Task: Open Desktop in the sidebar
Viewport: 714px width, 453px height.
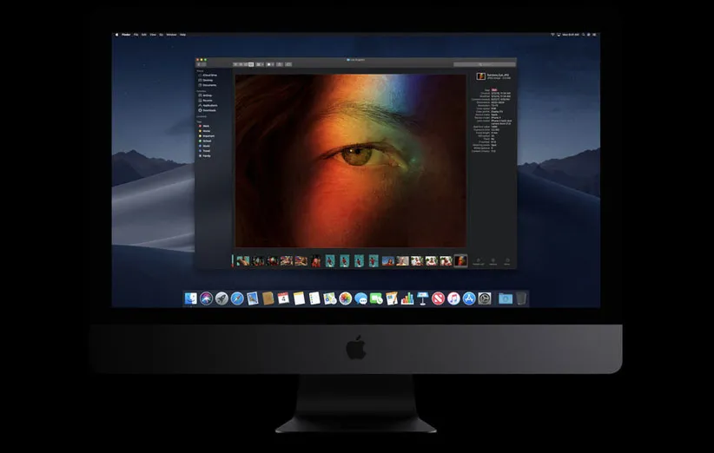Action: (x=206, y=80)
